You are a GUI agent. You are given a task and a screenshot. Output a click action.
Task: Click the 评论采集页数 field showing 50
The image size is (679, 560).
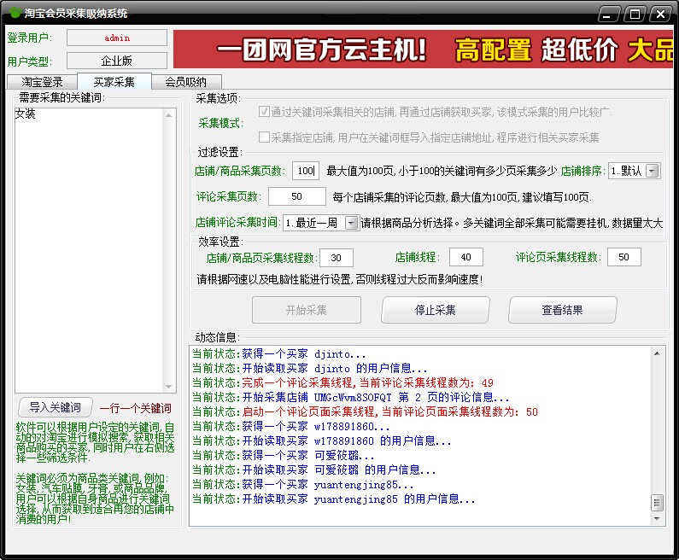coord(296,196)
